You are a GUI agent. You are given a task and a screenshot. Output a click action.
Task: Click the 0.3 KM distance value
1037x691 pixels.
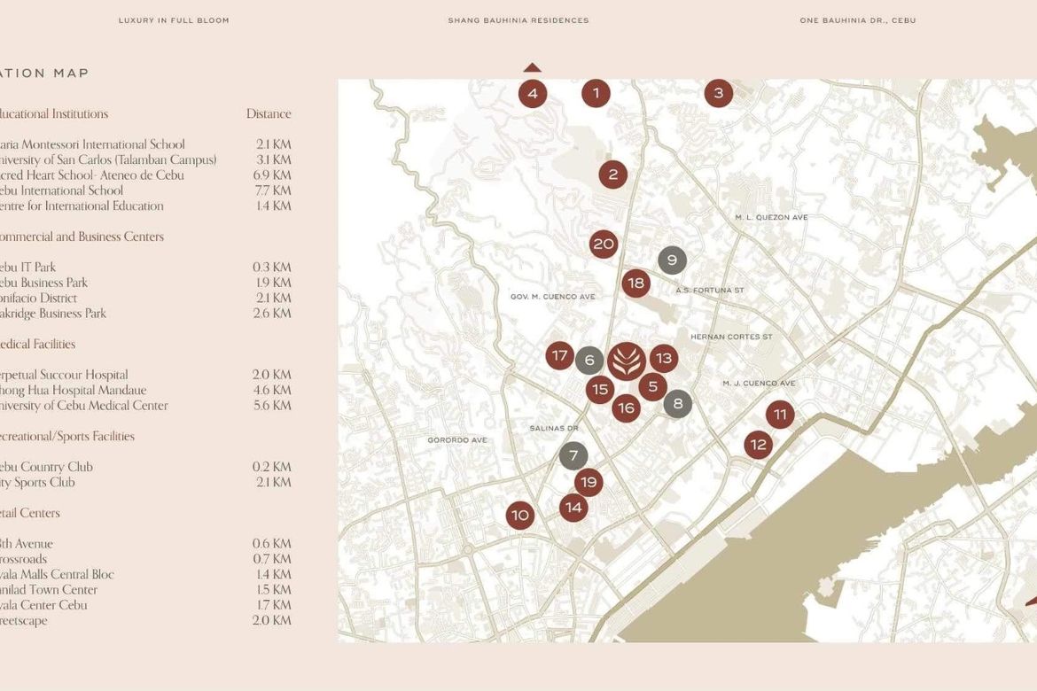coord(272,268)
